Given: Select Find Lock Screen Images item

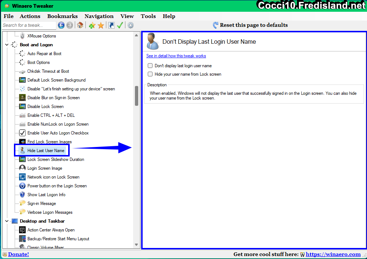Looking at the screenshot, I should pos(49,142).
